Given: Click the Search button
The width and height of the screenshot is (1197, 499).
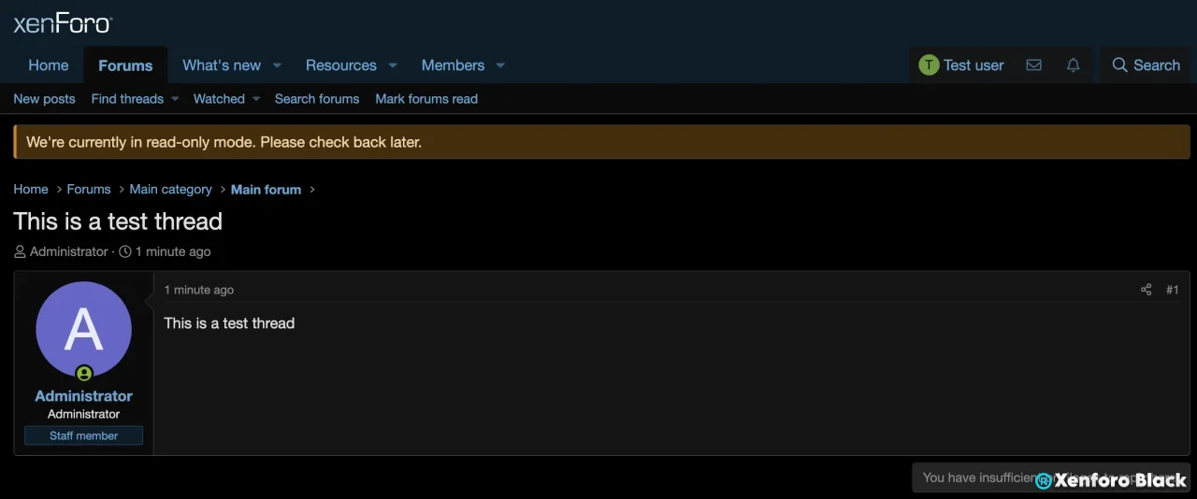Looking at the screenshot, I should coord(1146,65).
